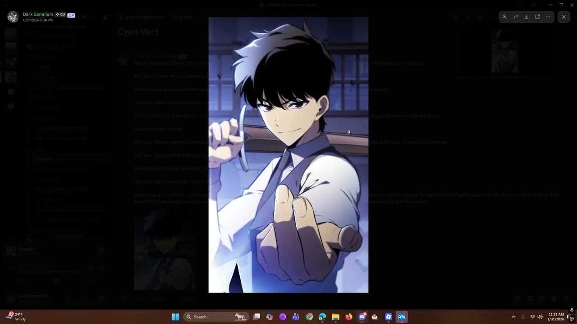
Task: Open Wi-Fi network settings in the tray
Action: coord(532,317)
